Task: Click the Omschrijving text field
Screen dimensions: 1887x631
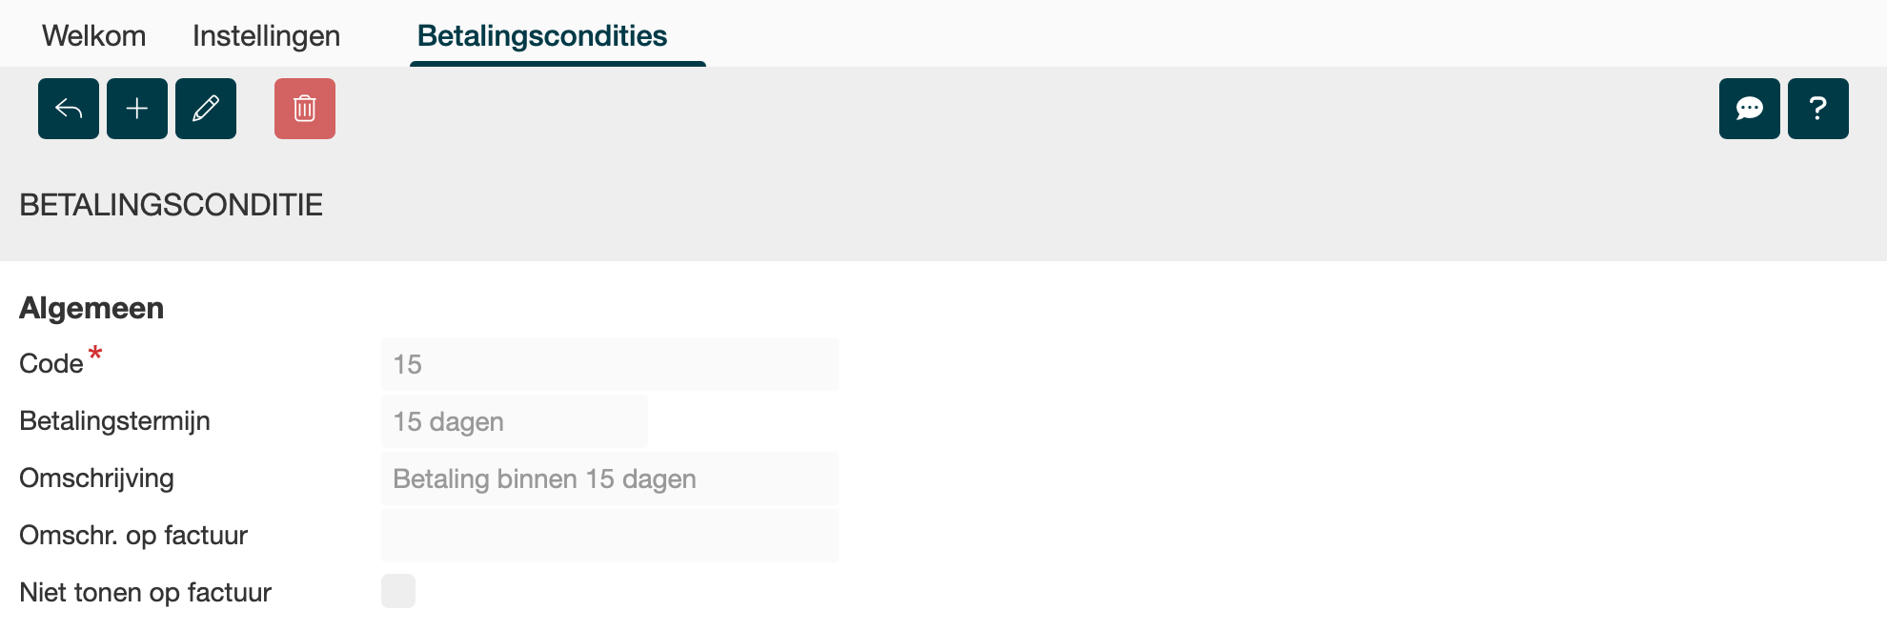Action: (610, 478)
